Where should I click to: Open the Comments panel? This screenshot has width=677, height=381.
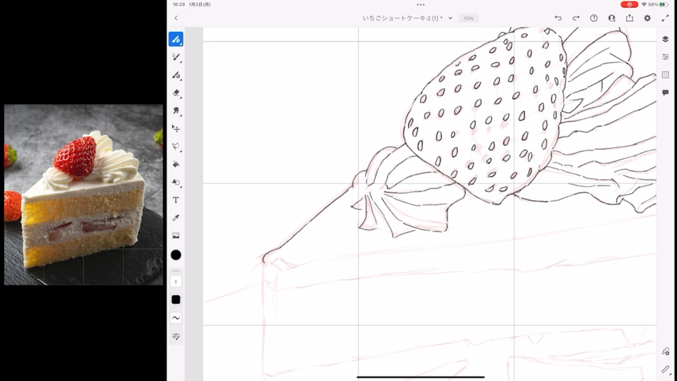pos(666,91)
